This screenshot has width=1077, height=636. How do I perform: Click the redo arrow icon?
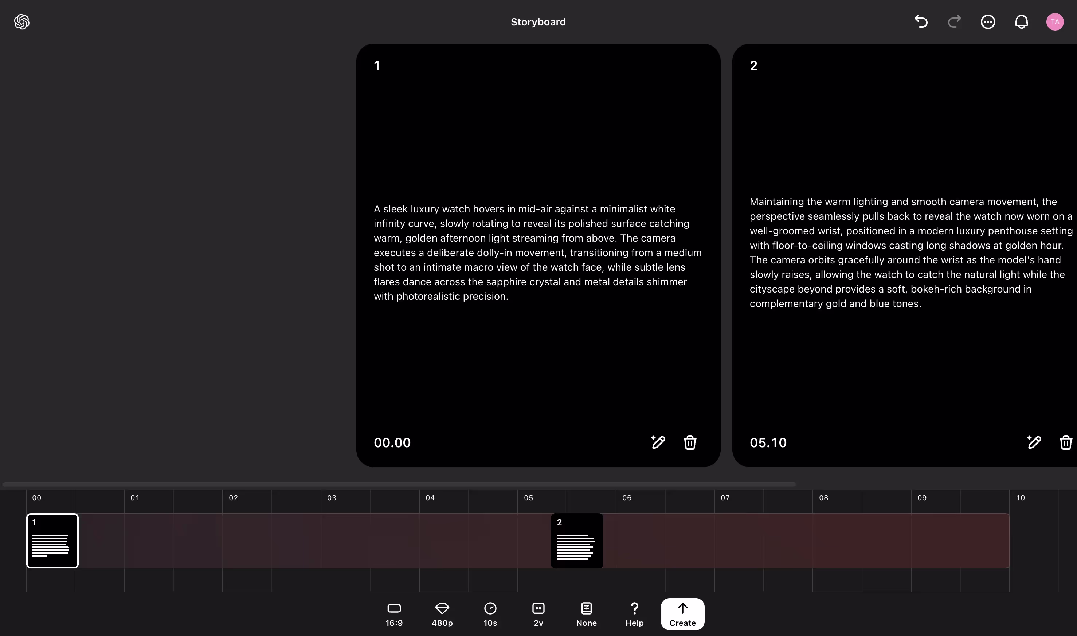tap(954, 21)
